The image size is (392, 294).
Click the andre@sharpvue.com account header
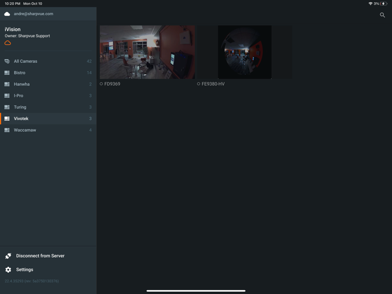tap(48, 14)
